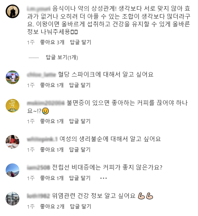Open the blurred username on the 혈당 스파이크 comment
Viewport: 198px width, 216px height.
[41, 74]
